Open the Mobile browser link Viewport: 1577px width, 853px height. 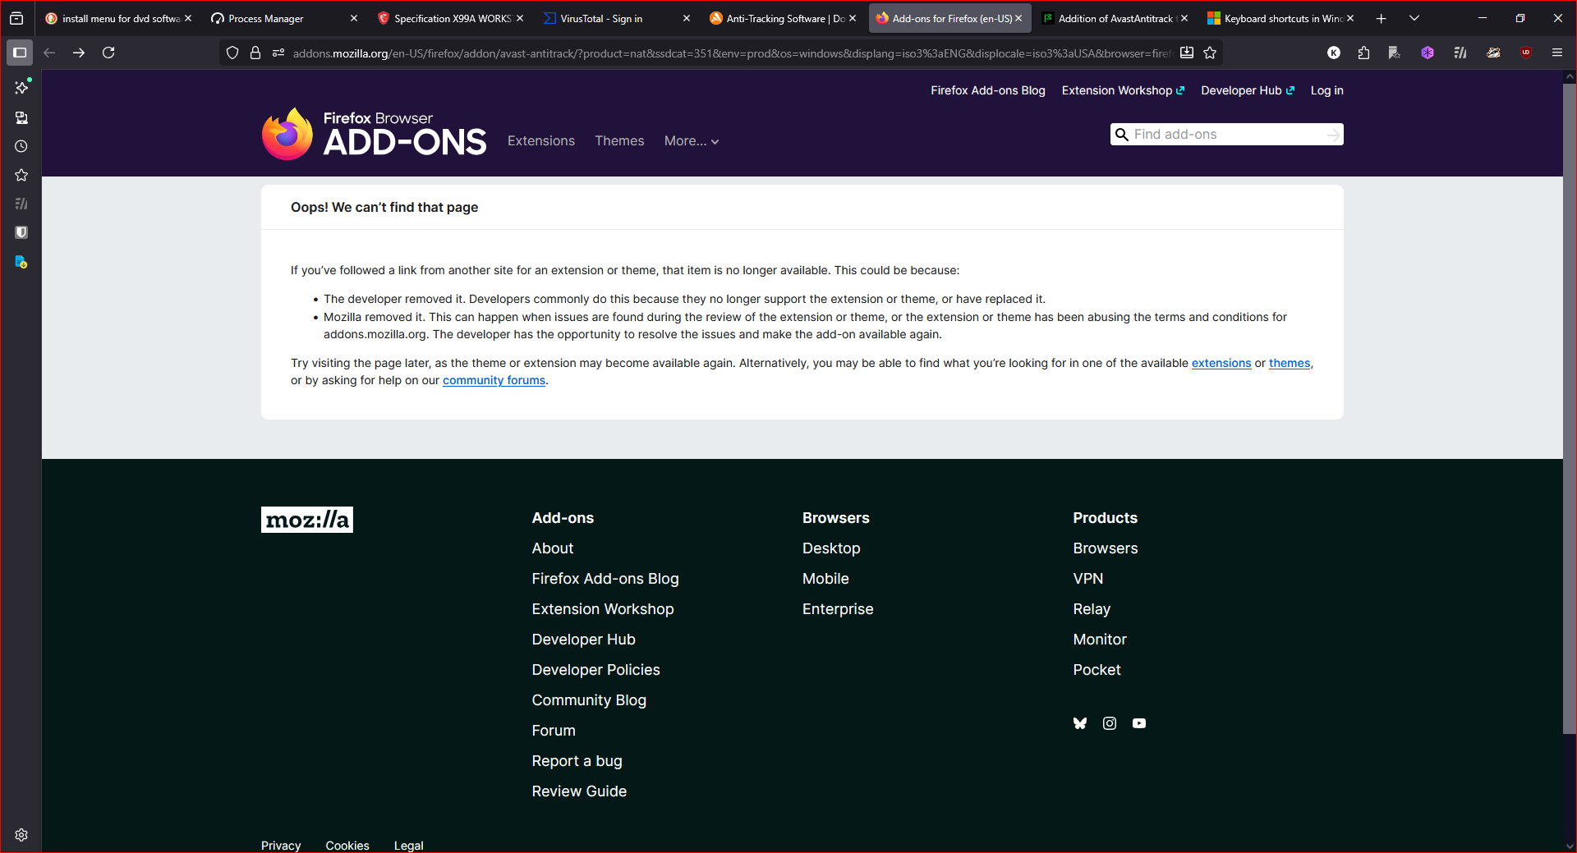(825, 579)
